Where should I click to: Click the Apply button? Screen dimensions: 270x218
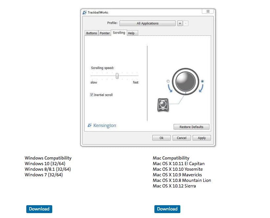[x=202, y=138]
